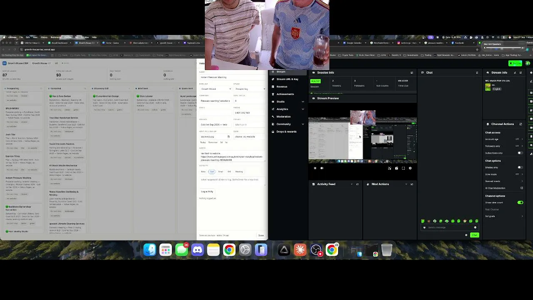This screenshot has width=533, height=300.
Task: Open Stream Preview settings gear
Action: (x=410, y=168)
